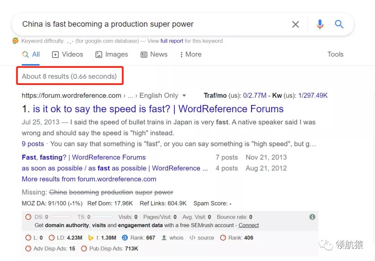The height and width of the screenshot is (261, 375).
Task: Open 'is it ok to say the speed is fast' result
Action: coord(158,109)
